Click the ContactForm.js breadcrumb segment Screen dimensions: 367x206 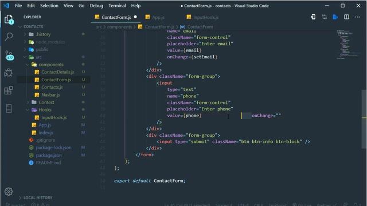click(159, 27)
